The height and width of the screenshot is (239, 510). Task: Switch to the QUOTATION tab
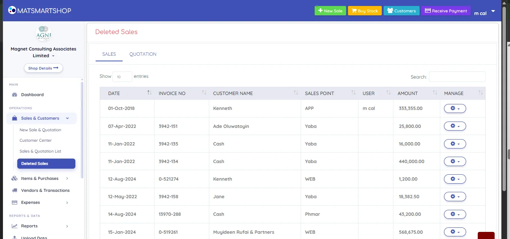click(x=143, y=54)
